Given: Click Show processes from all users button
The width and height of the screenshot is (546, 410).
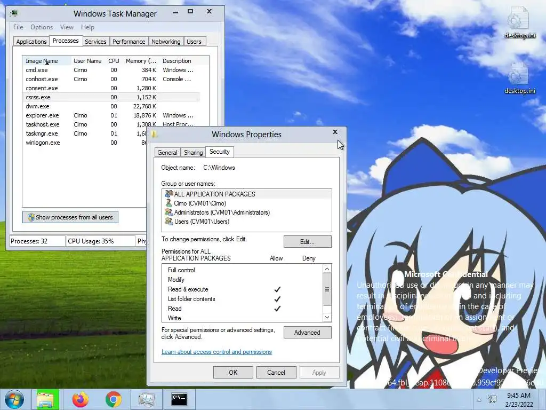Looking at the screenshot, I should click(x=70, y=217).
